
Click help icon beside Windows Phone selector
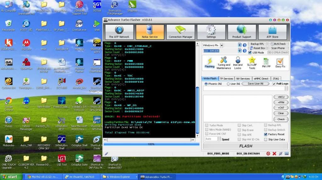tap(245, 45)
